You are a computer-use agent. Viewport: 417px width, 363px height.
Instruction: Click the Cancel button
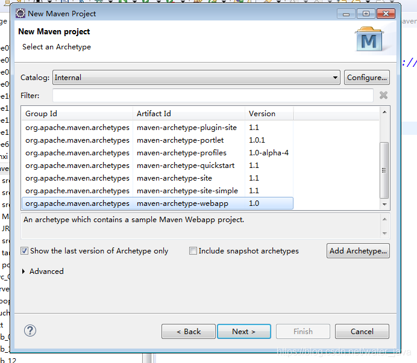pyautogui.click(x=362, y=331)
